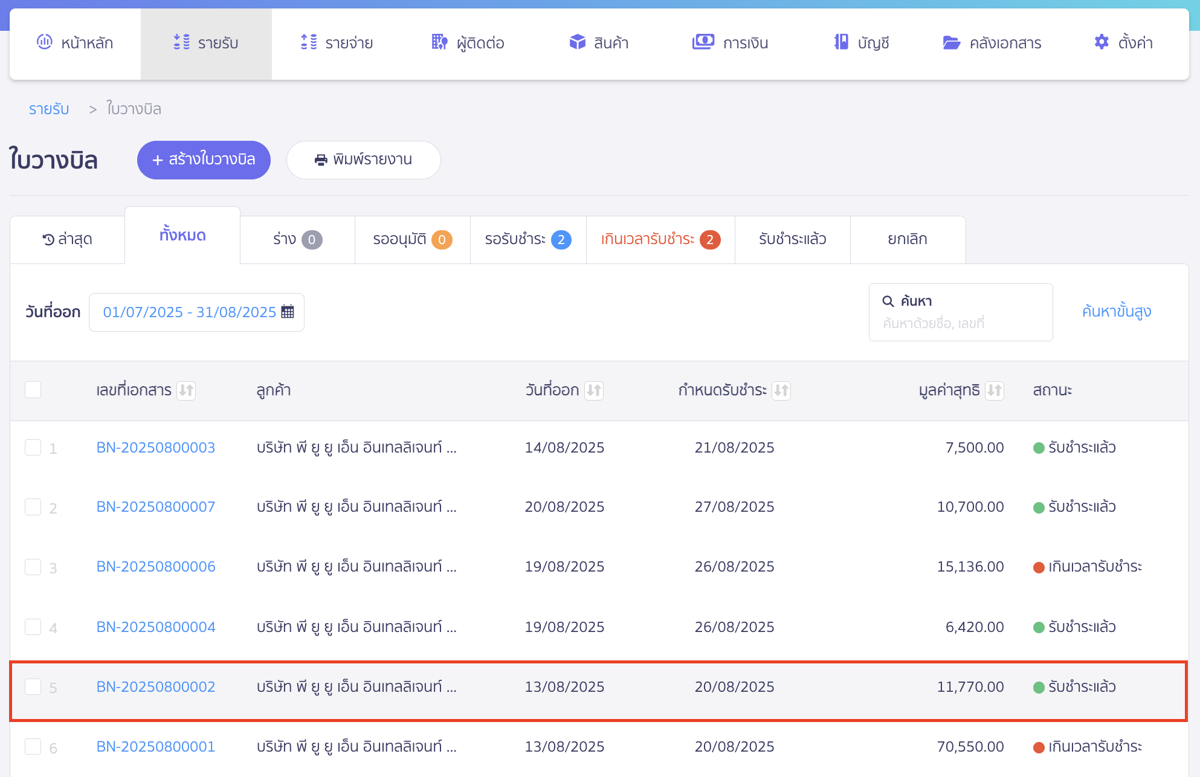Viewport: 1200px width, 777px height.
Task: Check the box for BN-20250800006 row
Action: coord(33,567)
